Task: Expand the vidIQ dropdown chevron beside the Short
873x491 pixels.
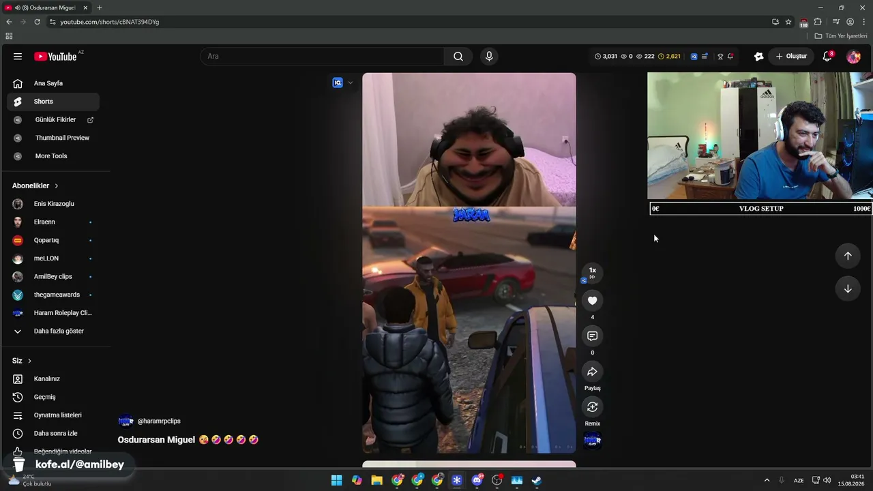Action: click(x=351, y=83)
